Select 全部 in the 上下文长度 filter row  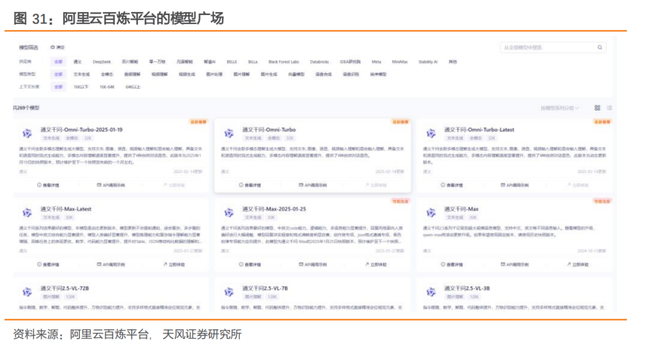point(58,87)
